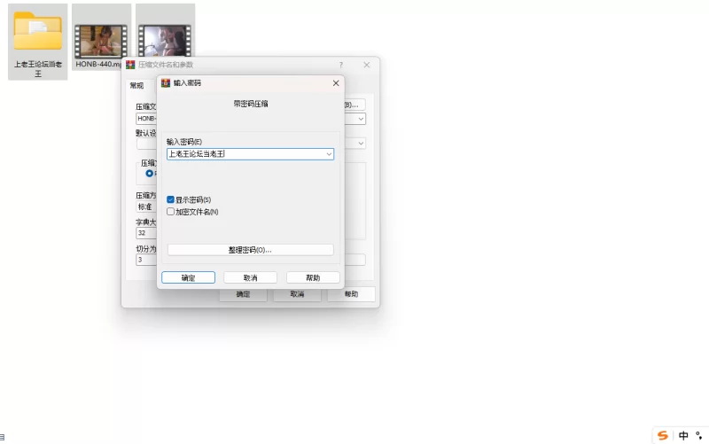Image resolution: width=709 pixels, height=444 pixels.
Task: Select the 上老王论坛当老王 folder icon
Action: 38,32
